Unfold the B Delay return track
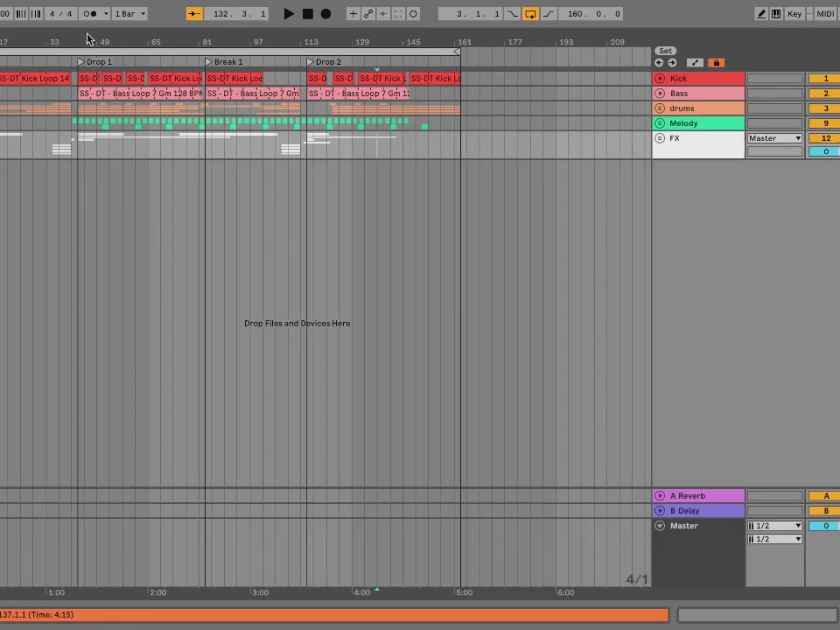The image size is (840, 630). (x=660, y=511)
